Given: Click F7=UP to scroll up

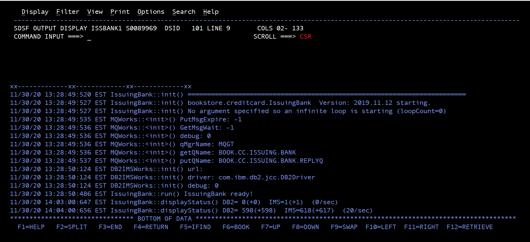Looking at the screenshot, I should 271,227.
